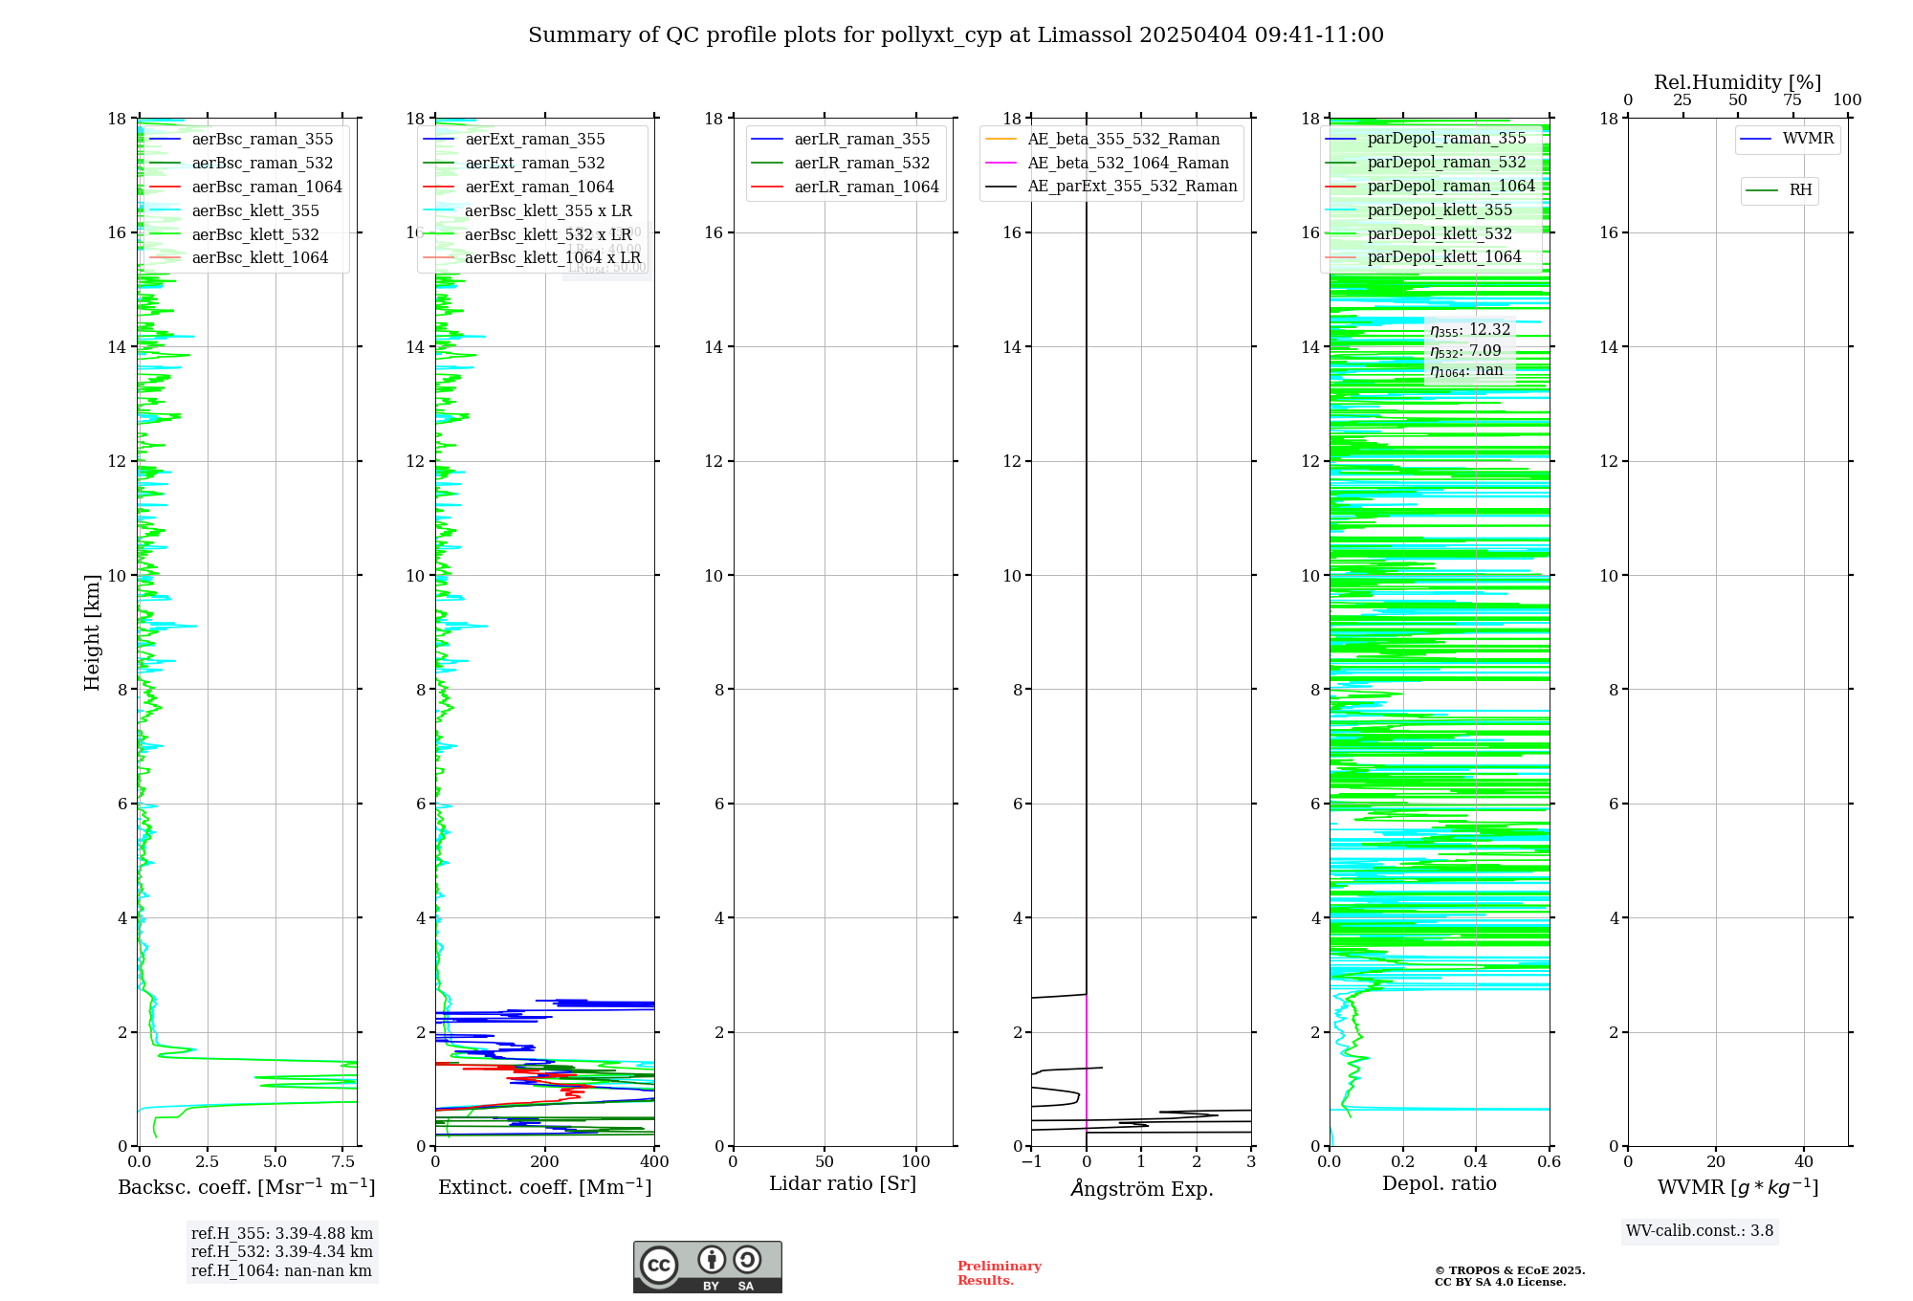The height and width of the screenshot is (1301, 1913).
Task: Click the ref.H_355 reference height text
Action: (281, 1234)
